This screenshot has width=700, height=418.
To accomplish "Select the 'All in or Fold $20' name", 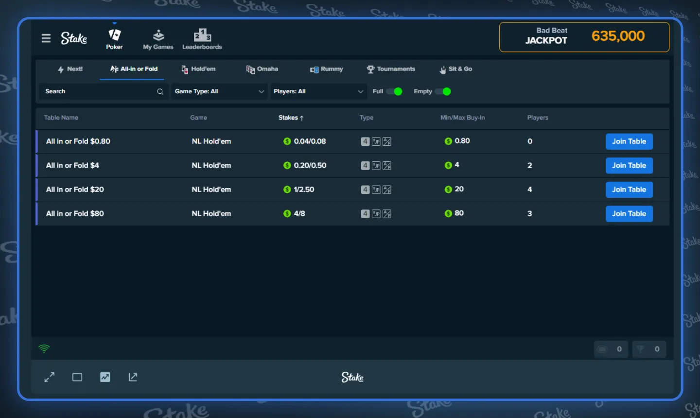I will 75,190.
